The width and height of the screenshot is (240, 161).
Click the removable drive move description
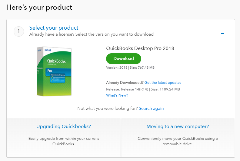pos(178,141)
